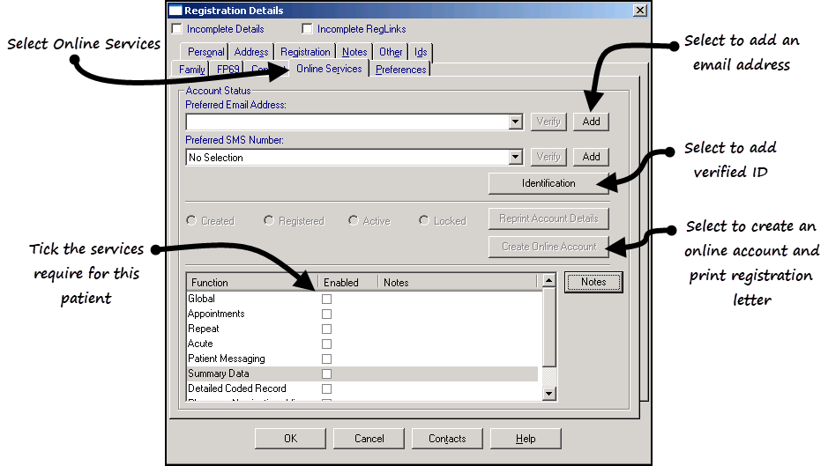Screen dimensions: 828x466
Task: Click the Registration Details title bar icon
Action: click(175, 10)
